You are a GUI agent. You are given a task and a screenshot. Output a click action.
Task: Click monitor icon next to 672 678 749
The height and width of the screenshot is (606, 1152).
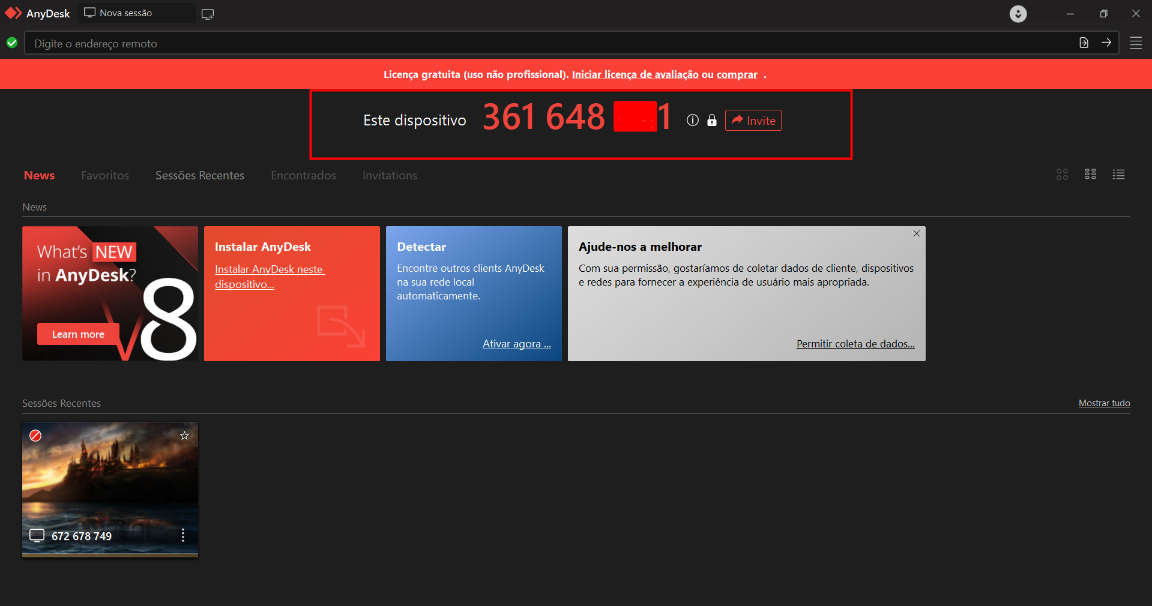[37, 535]
